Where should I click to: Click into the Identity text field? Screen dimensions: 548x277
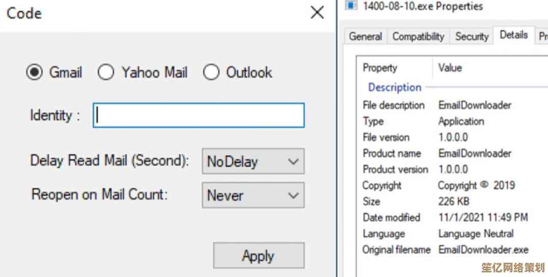199,115
